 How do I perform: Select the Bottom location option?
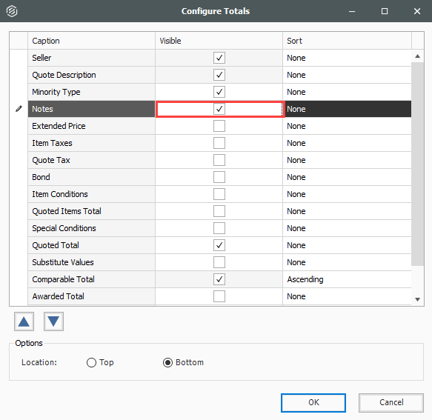tap(167, 362)
